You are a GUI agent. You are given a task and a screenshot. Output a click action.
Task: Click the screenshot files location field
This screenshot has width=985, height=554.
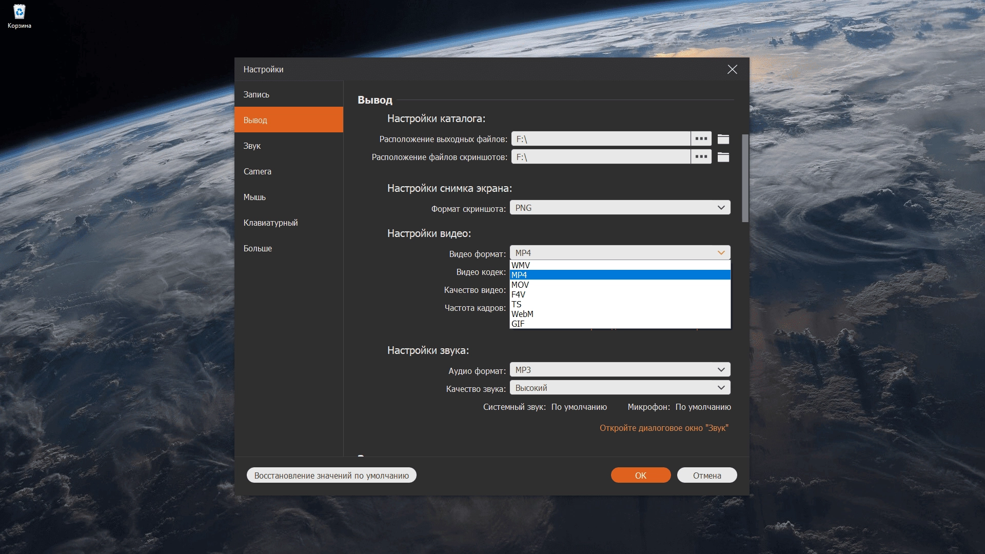click(601, 156)
